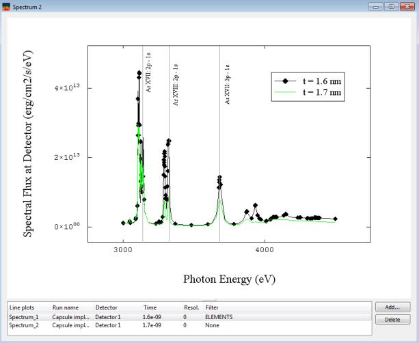
Task: Sort by the Line plots column header
Action: pyautogui.click(x=21, y=307)
